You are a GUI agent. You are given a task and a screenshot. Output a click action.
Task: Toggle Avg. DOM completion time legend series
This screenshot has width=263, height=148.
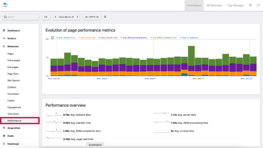tap(163, 38)
